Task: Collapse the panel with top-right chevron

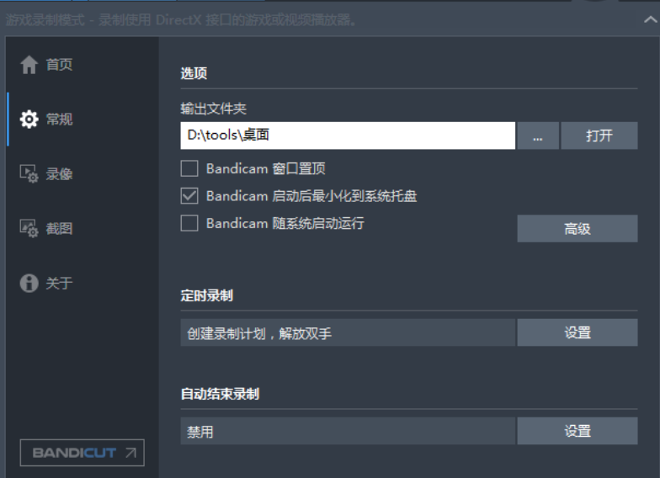Action: 650,19
